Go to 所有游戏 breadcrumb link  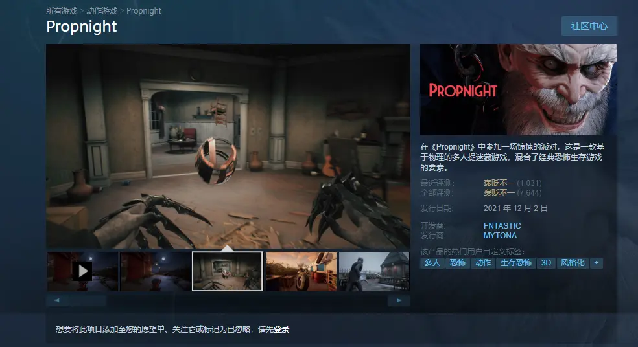coord(62,11)
